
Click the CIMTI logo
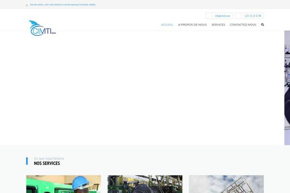click(43, 28)
